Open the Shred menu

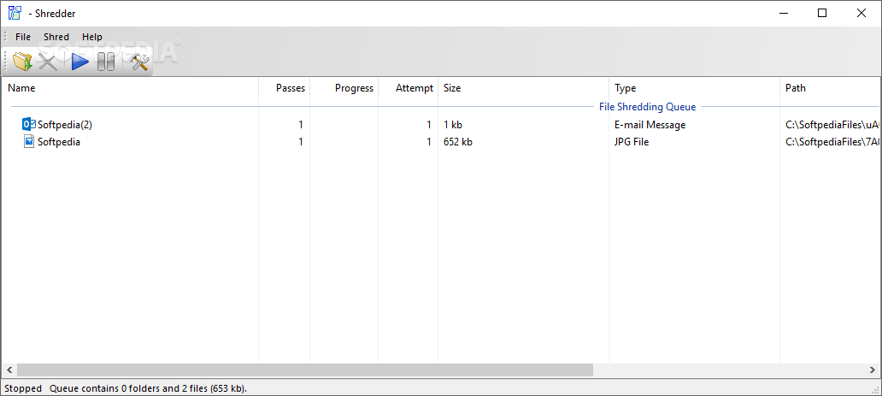coord(56,37)
